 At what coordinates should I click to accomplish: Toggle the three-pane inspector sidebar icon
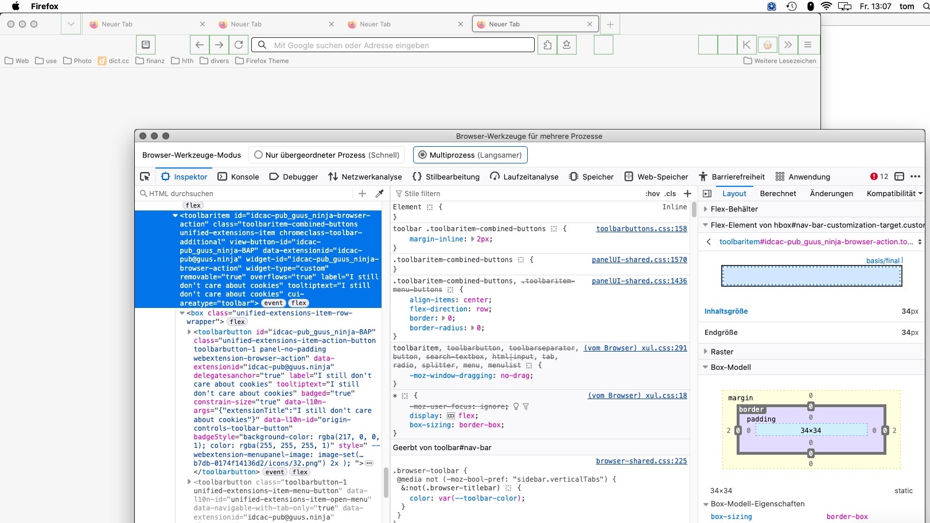point(707,194)
